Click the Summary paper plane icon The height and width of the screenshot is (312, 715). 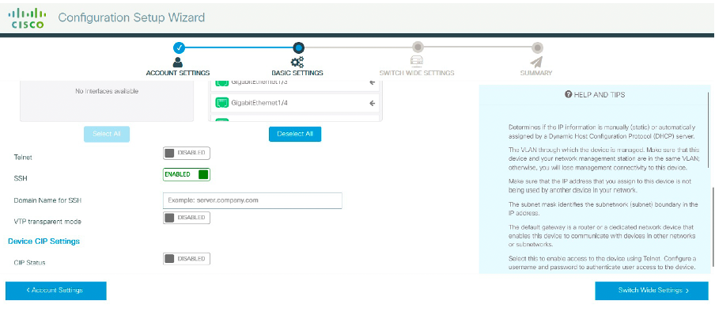coord(536,62)
